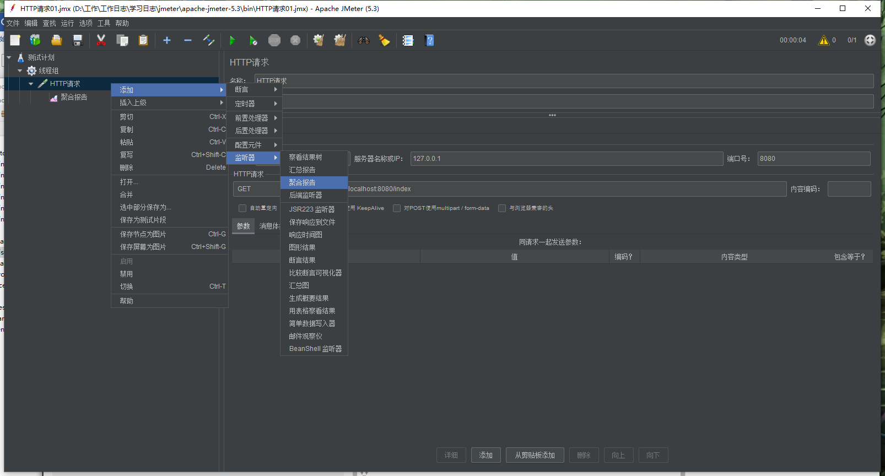Click the 向上 button
The image size is (885, 476).
(x=618, y=455)
